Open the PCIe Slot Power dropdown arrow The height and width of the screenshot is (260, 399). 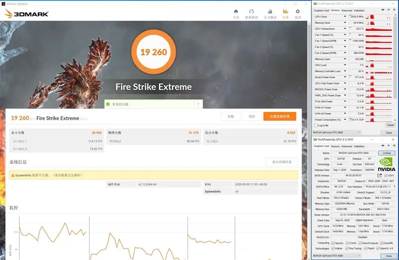pyautogui.click(x=345, y=101)
